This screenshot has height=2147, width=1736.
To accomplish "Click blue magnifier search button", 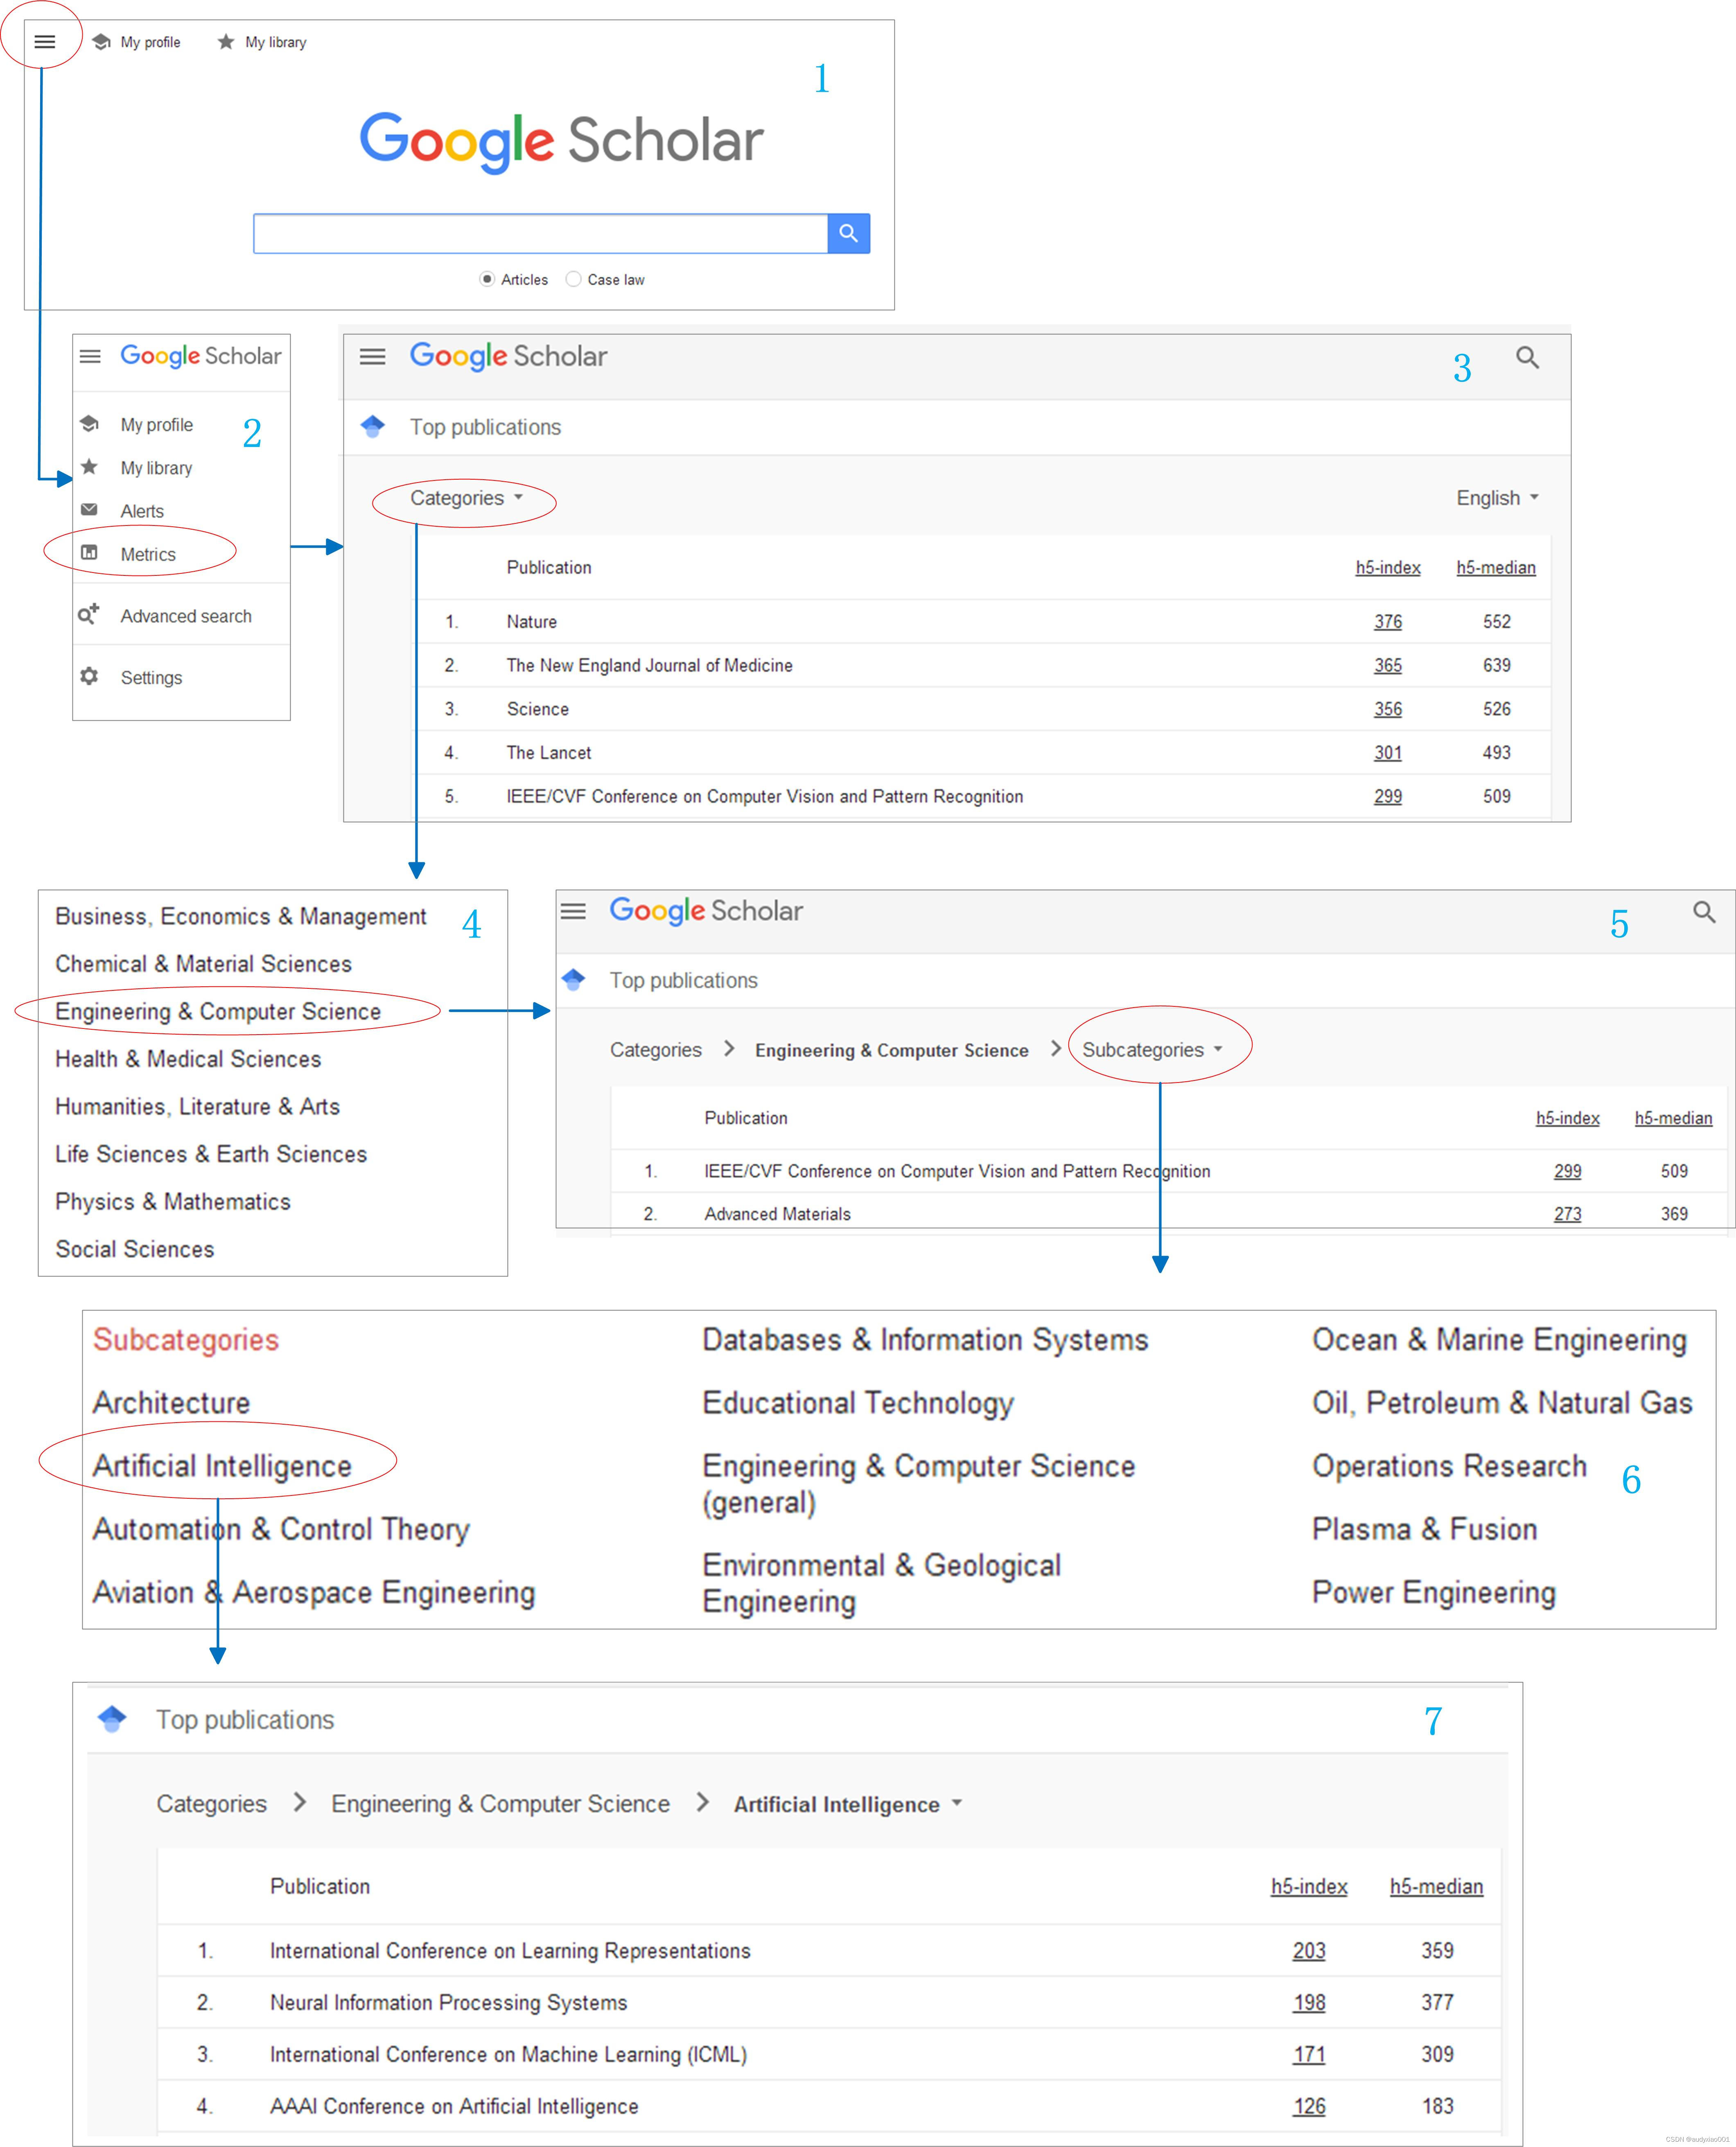I will [848, 233].
